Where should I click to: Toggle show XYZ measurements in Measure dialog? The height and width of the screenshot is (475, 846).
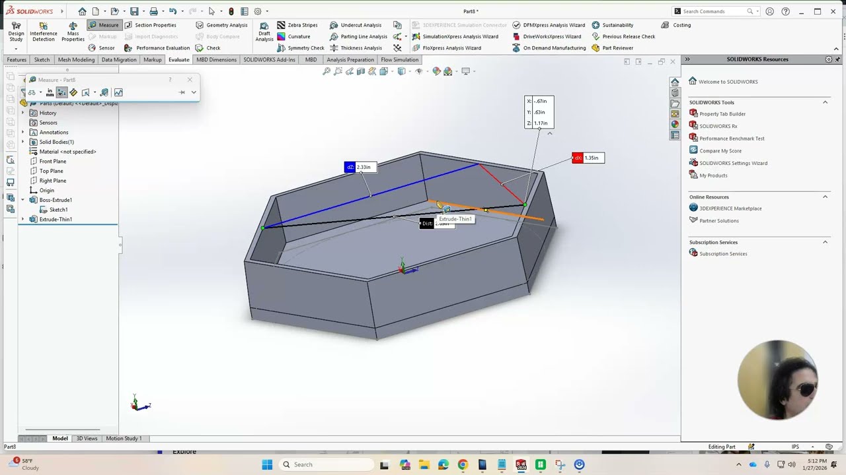click(61, 92)
